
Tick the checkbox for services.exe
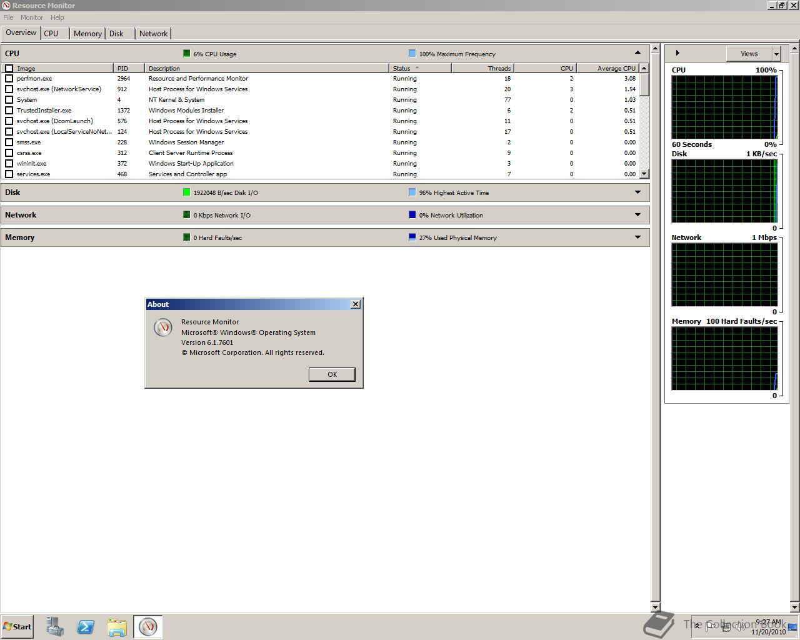coord(9,174)
